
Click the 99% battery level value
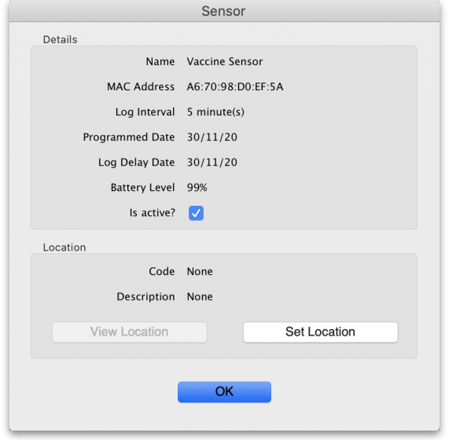point(197,187)
